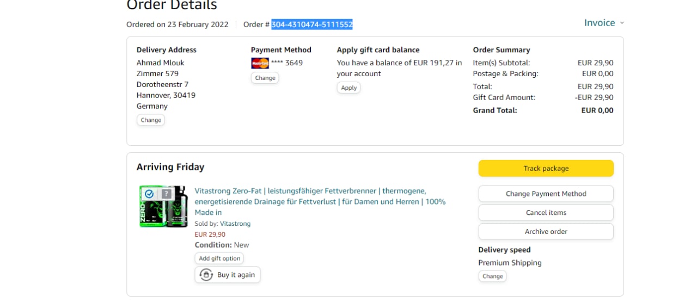This screenshot has height=302, width=697.
Task: Change the Premium Shipping delivery speed
Action: click(492, 276)
